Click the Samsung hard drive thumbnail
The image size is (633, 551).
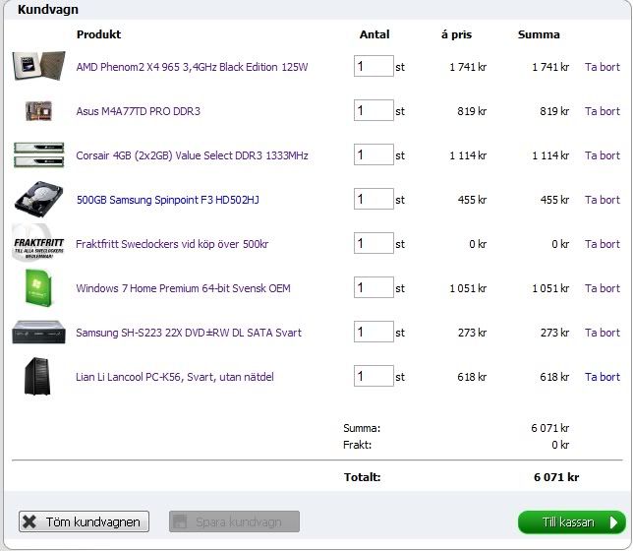(x=38, y=200)
